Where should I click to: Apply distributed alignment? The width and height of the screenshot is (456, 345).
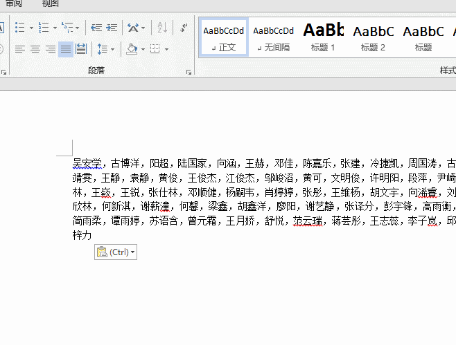coord(81,49)
